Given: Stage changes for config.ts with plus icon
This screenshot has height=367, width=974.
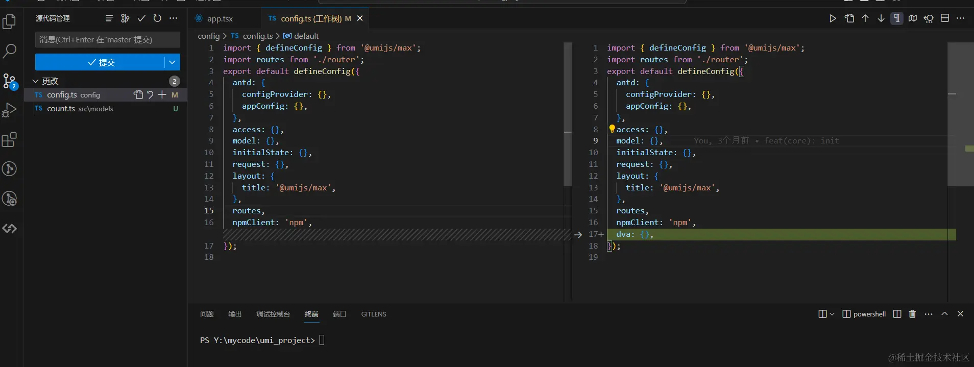Looking at the screenshot, I should 162,94.
